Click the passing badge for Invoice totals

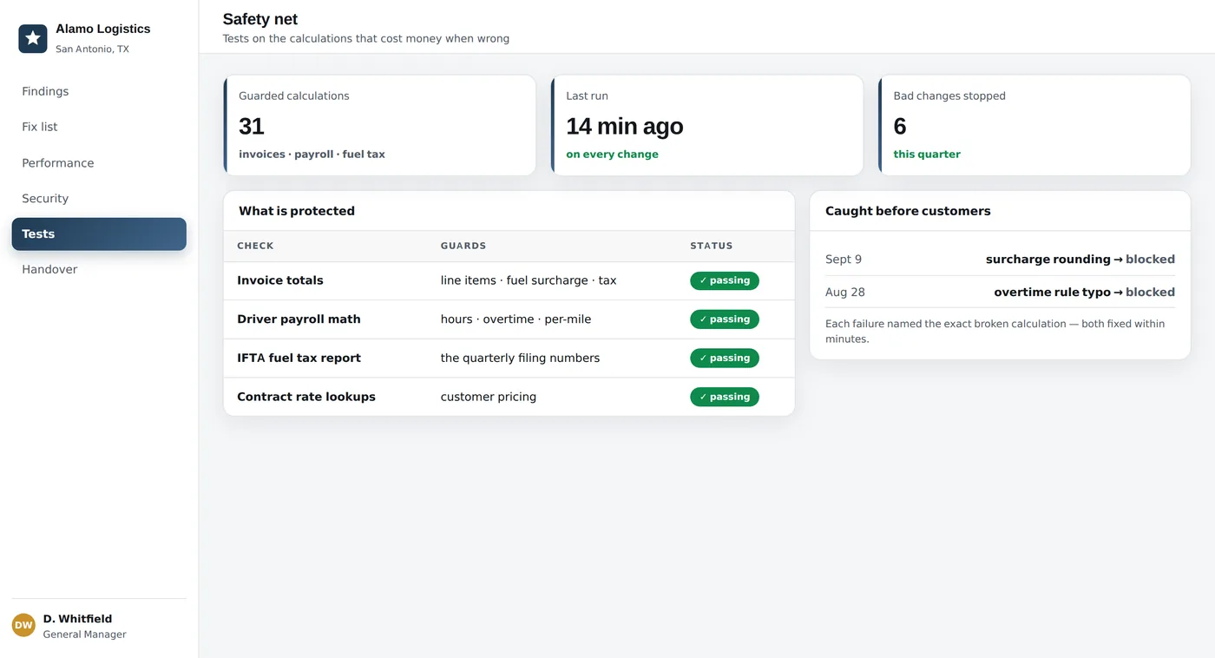[x=725, y=280]
